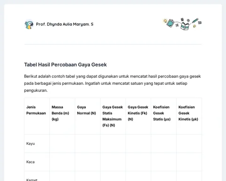Click empty Fk cell in Kaca row

tap(138, 162)
